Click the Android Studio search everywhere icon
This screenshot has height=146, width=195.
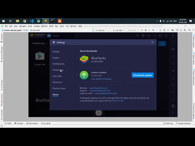tap(190, 30)
